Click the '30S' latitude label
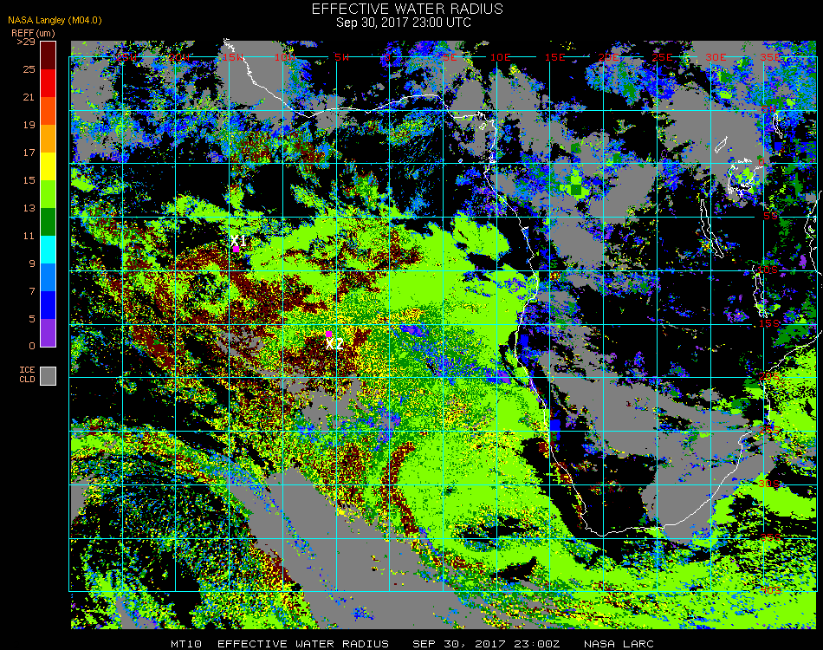Screen dimensions: 823x650 [x=769, y=484]
